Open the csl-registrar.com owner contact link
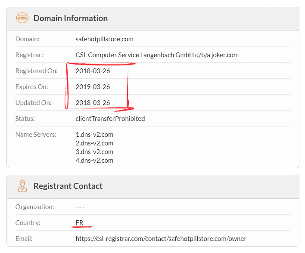Viewport: 305px width, 253px height. [161, 239]
